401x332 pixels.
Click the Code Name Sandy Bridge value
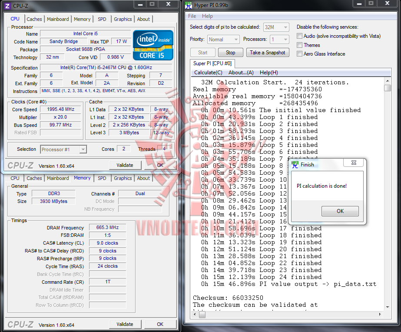tap(64, 41)
